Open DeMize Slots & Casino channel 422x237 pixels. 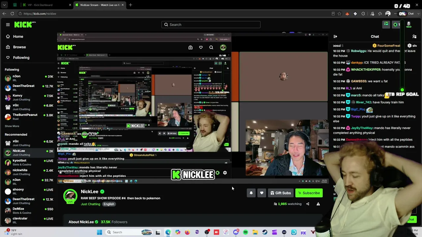[29, 211]
